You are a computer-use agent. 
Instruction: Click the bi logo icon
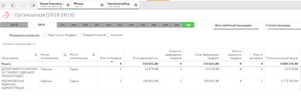coord(6,15)
